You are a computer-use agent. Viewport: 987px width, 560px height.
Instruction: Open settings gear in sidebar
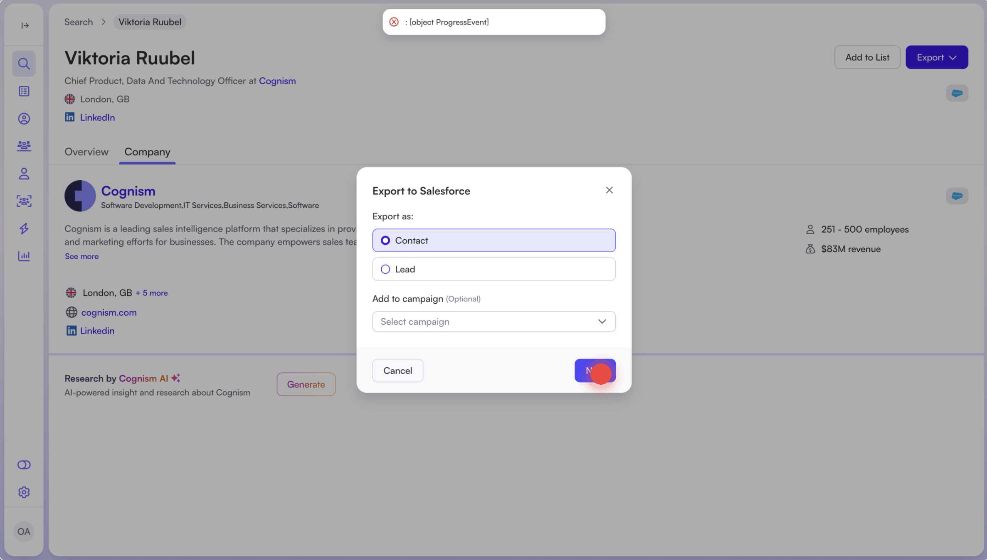24,492
